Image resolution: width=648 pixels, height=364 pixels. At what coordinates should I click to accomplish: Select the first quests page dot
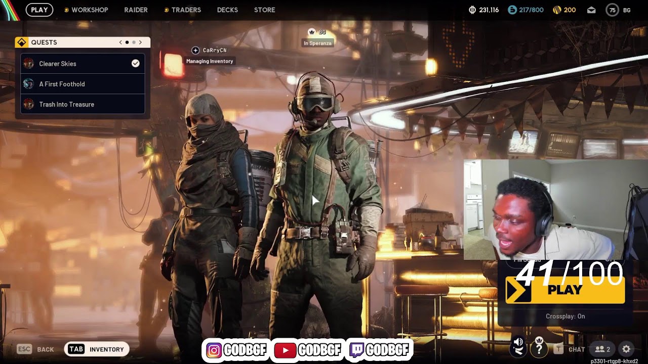coord(127,42)
